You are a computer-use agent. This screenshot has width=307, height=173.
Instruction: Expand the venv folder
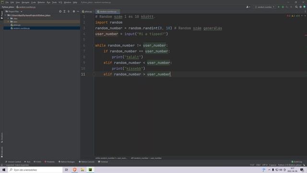pyautogui.click(x=8, y=22)
